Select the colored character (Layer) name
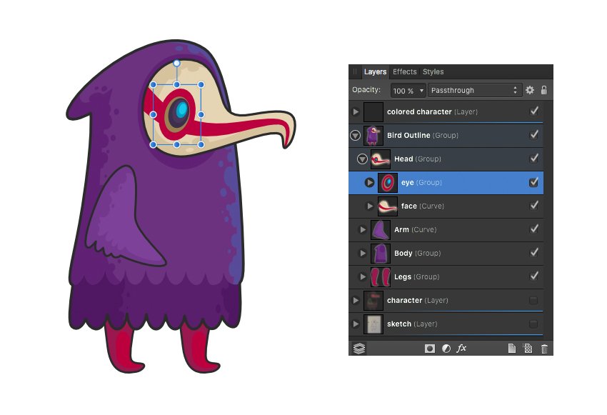 pos(432,112)
